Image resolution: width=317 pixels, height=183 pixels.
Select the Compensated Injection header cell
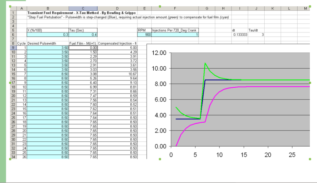[x=117, y=43]
